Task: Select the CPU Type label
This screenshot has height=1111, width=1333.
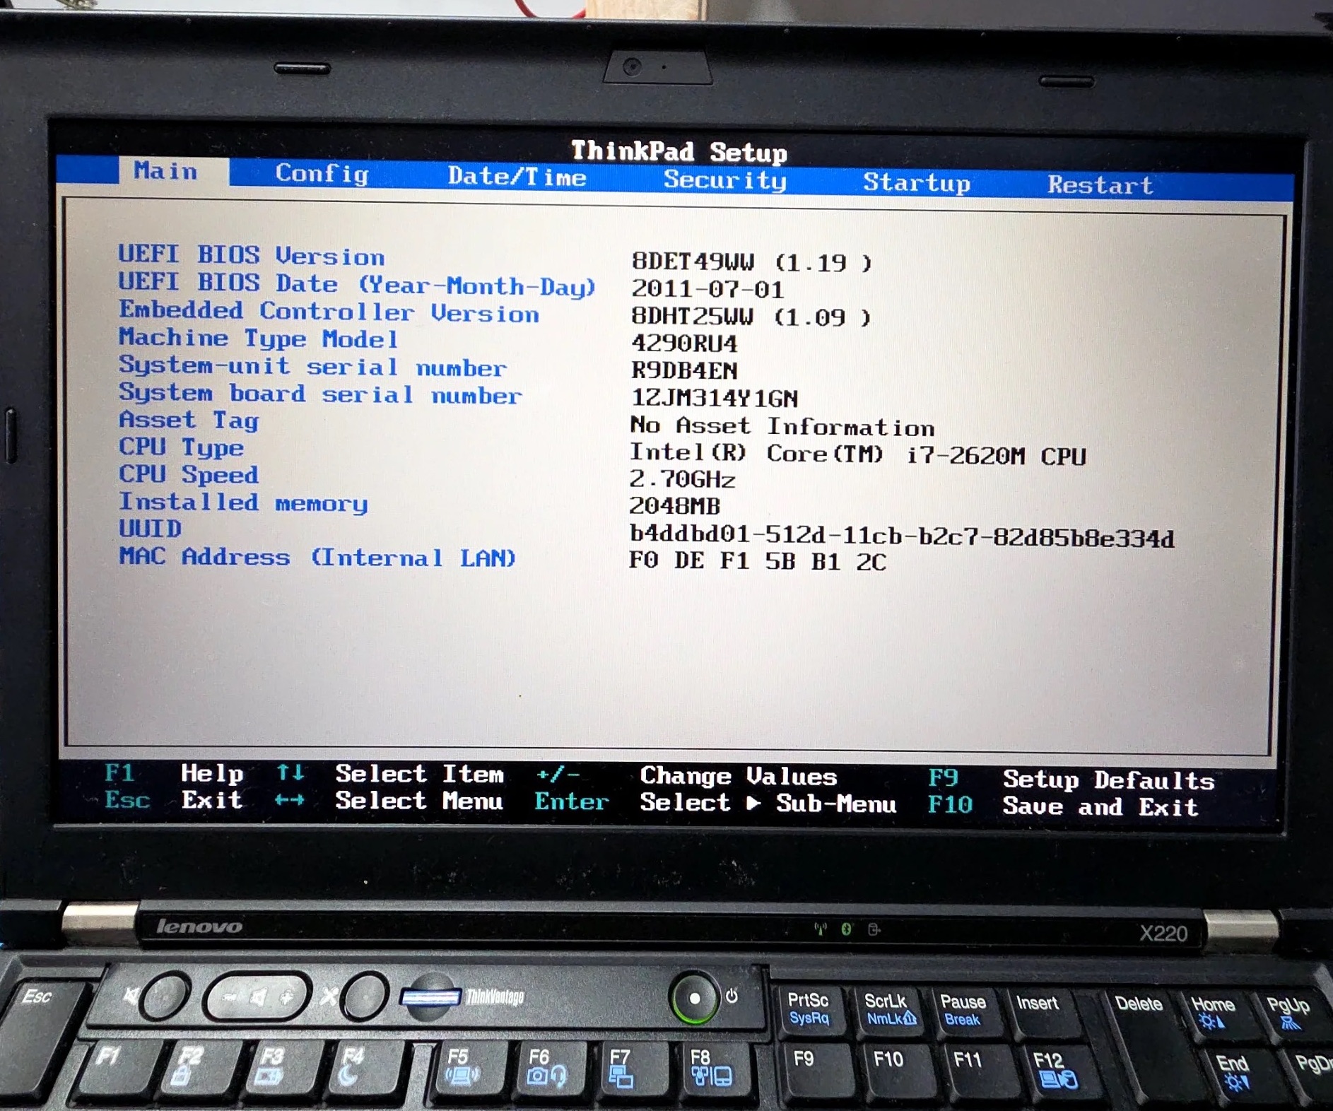Action: [x=181, y=447]
